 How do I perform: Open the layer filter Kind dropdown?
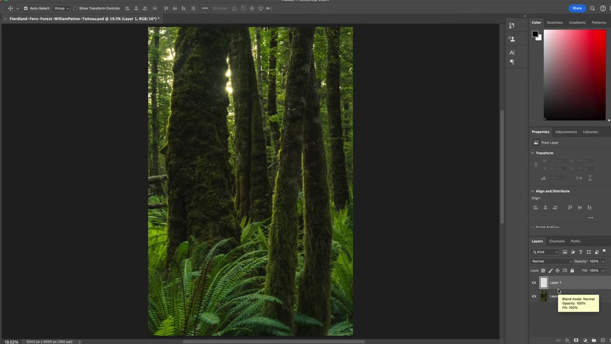pyautogui.click(x=545, y=252)
